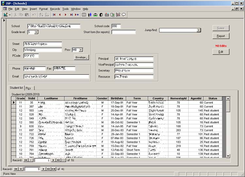This screenshot has width=245, height=177.
Task: Click into the School code field
Action: point(116,26)
